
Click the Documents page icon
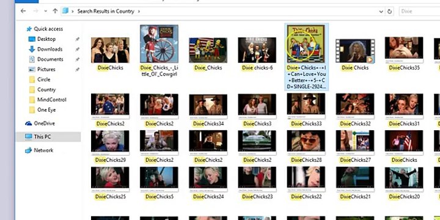coord(32,59)
